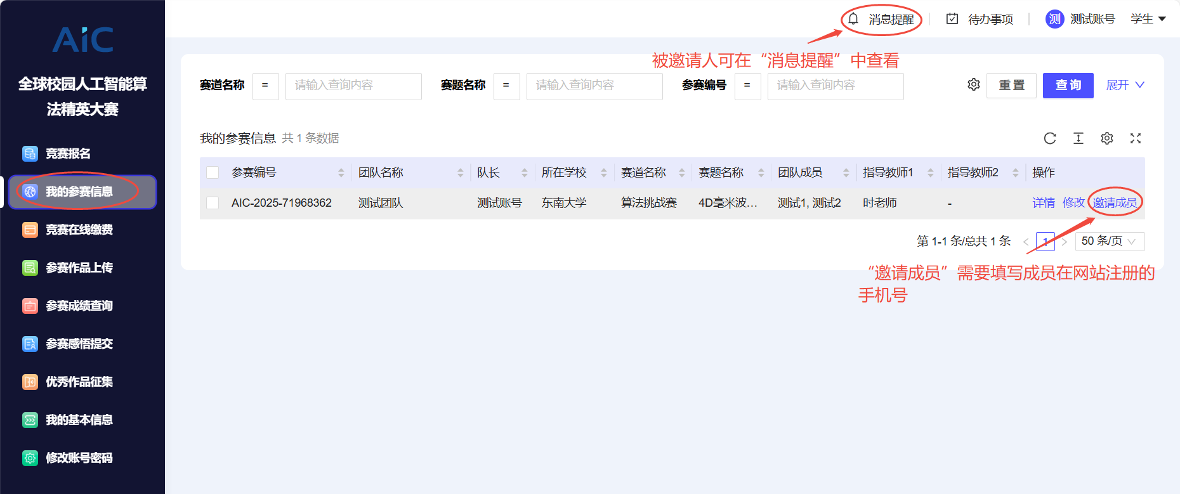Toggle fullscreen table view icon
The width and height of the screenshot is (1180, 494).
pyautogui.click(x=1136, y=138)
